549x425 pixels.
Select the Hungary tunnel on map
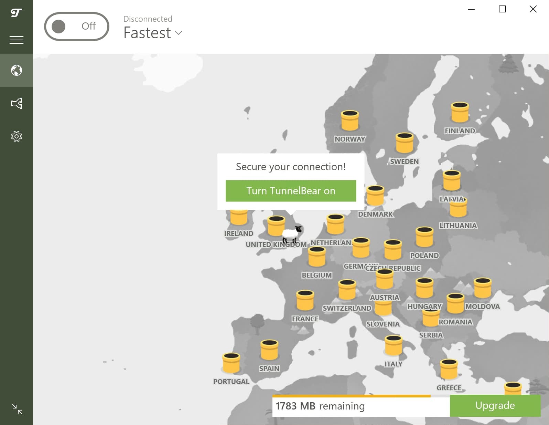pos(424,288)
